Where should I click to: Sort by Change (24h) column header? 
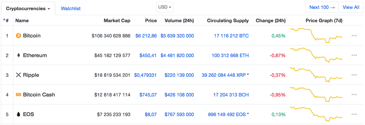[271, 21]
